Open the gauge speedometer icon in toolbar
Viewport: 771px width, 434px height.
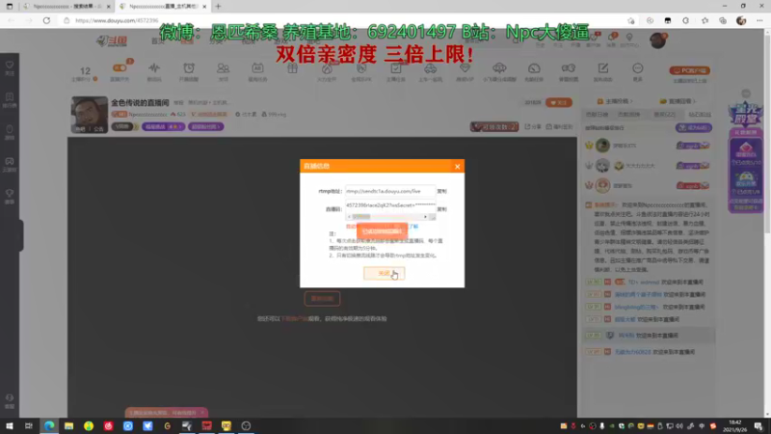[534, 68]
